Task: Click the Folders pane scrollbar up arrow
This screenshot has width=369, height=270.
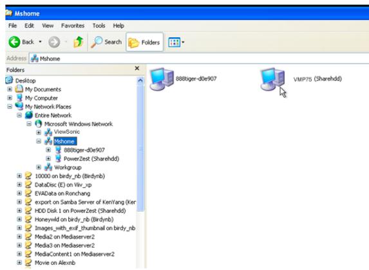Action: [140, 80]
